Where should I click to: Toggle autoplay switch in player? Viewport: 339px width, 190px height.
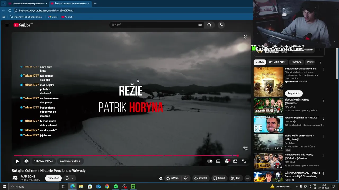point(210,161)
